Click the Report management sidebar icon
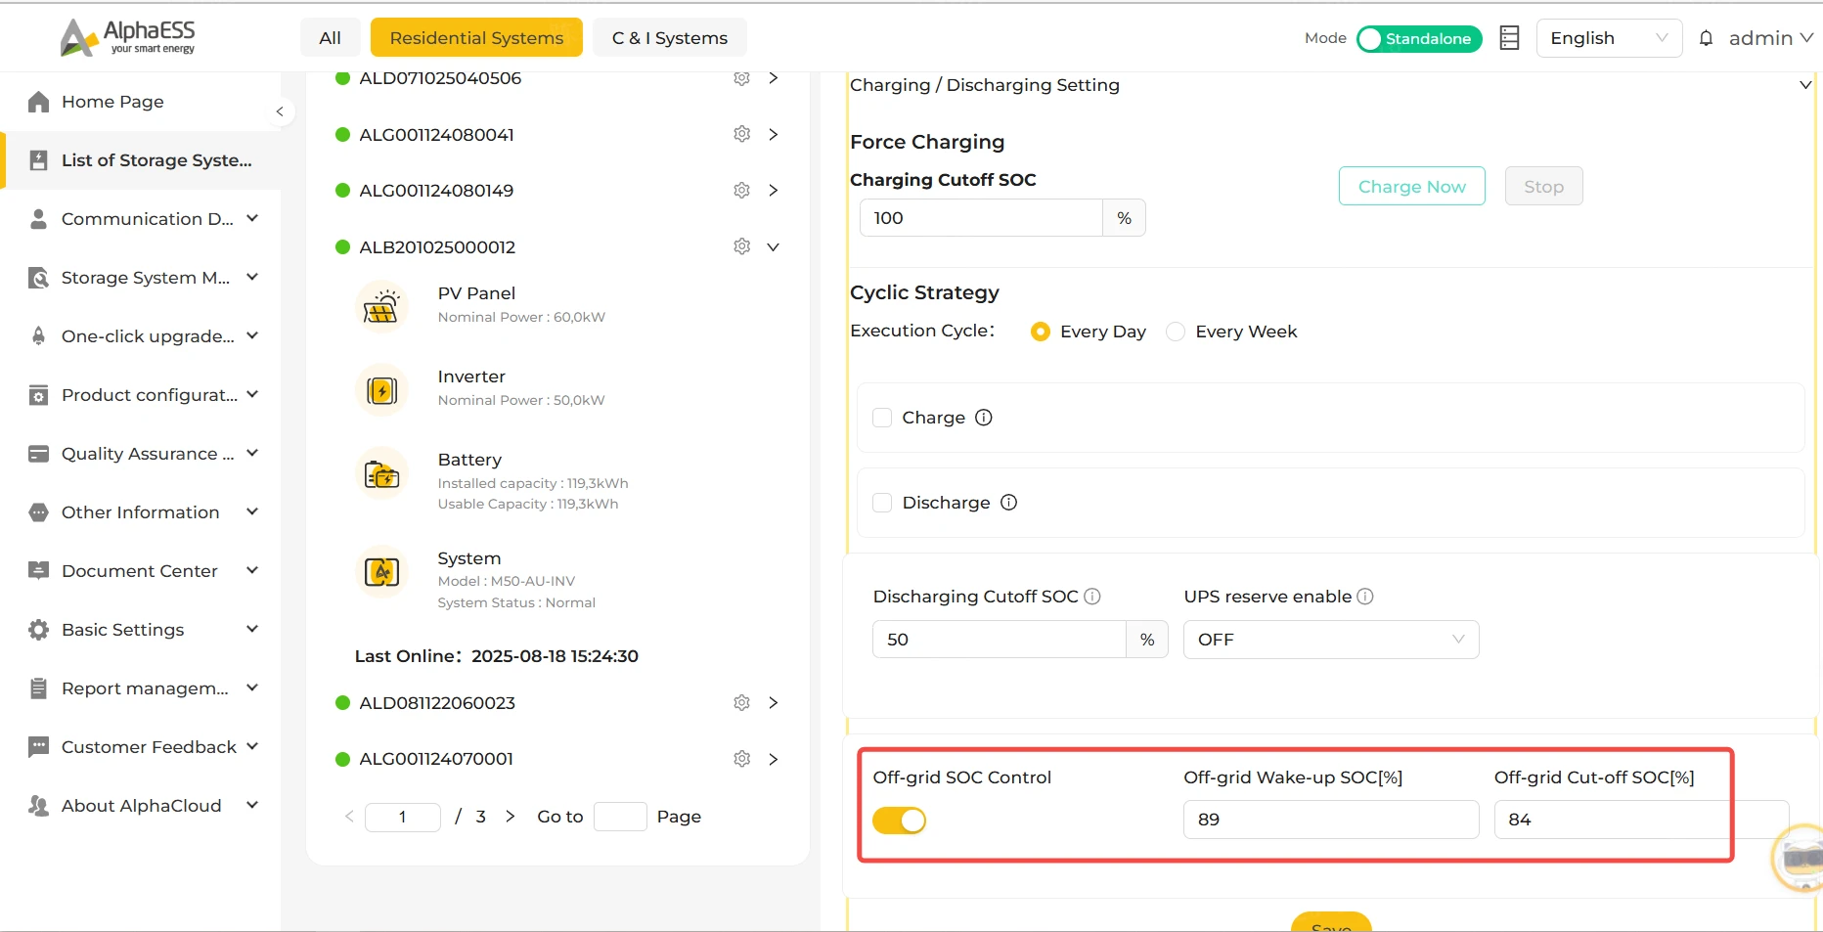The image size is (1823, 932). [x=38, y=688]
